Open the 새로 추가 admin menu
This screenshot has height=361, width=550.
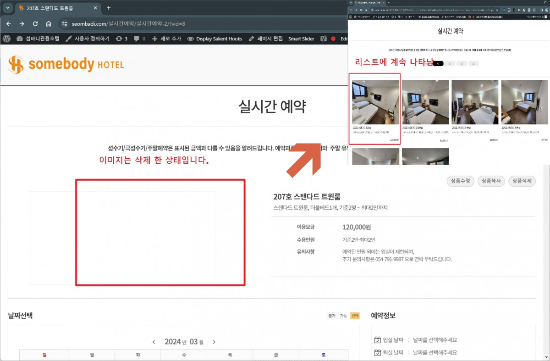(x=166, y=39)
